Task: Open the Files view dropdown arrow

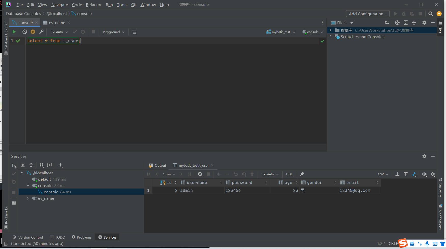Action: tap(352, 23)
